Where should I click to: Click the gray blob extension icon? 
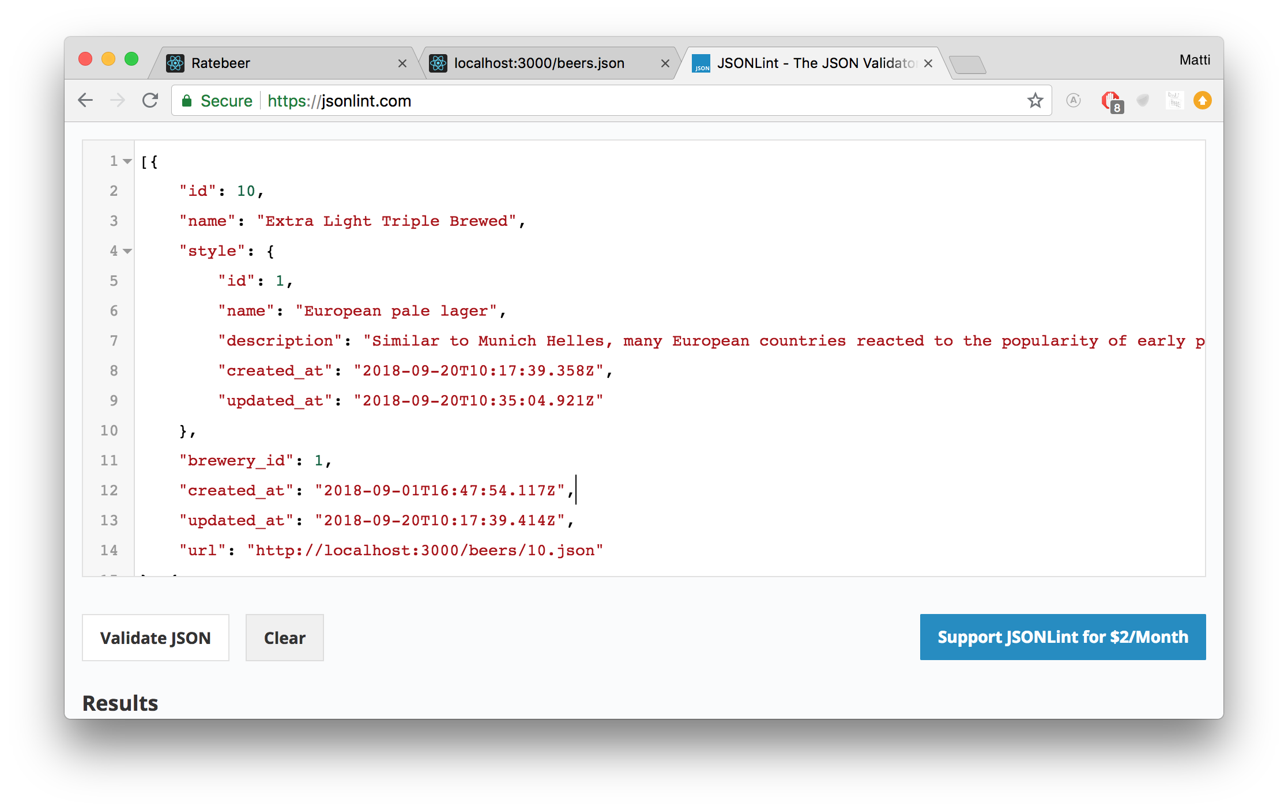tap(1143, 101)
